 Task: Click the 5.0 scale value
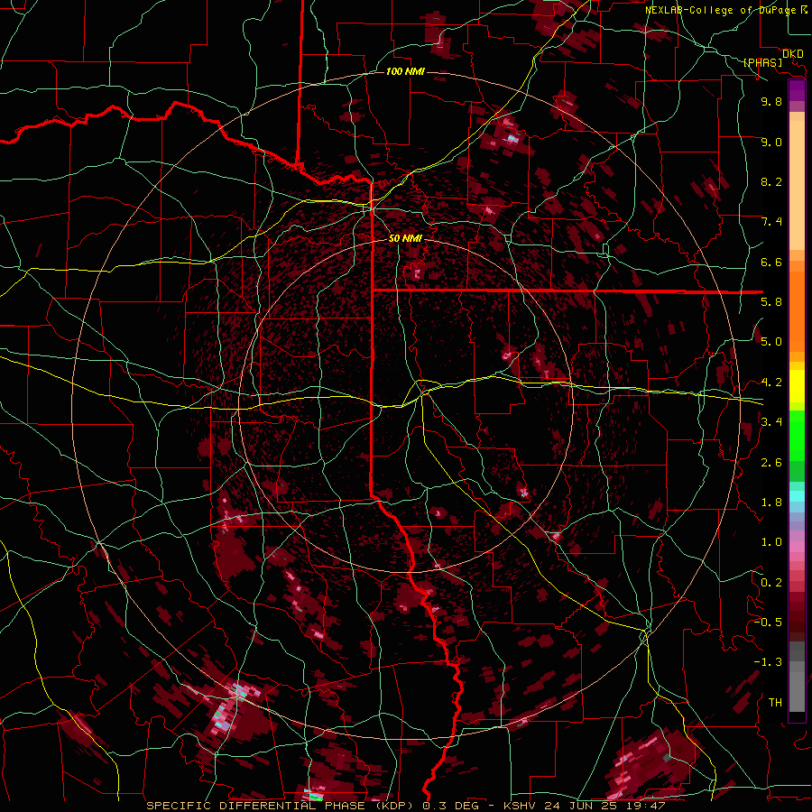[771, 342]
